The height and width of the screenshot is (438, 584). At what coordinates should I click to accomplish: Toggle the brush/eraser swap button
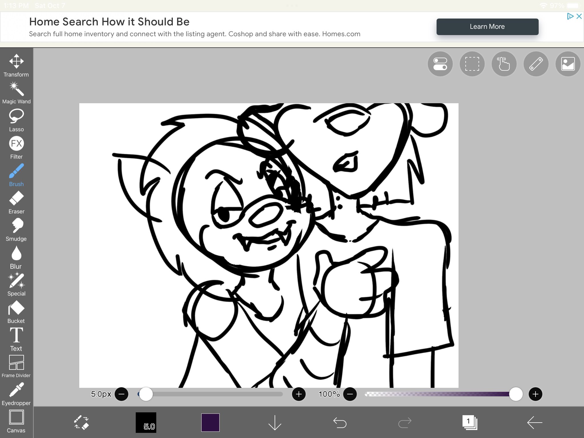pyautogui.click(x=81, y=423)
